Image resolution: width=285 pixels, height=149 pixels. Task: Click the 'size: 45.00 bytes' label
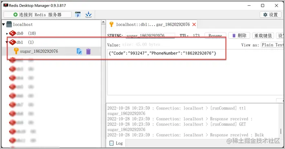tap(141, 44)
